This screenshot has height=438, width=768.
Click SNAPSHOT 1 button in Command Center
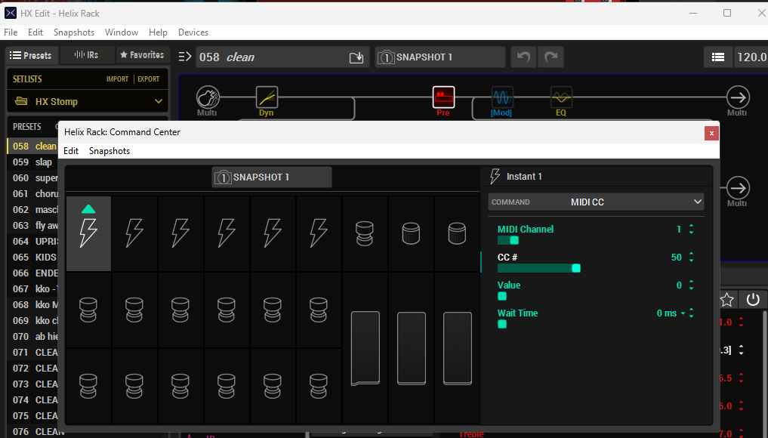pyautogui.click(x=272, y=177)
